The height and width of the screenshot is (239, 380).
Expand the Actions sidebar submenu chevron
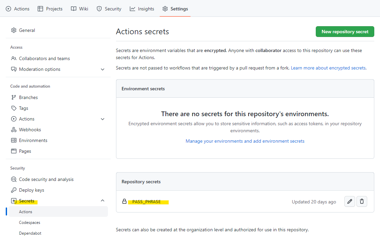[103, 119]
